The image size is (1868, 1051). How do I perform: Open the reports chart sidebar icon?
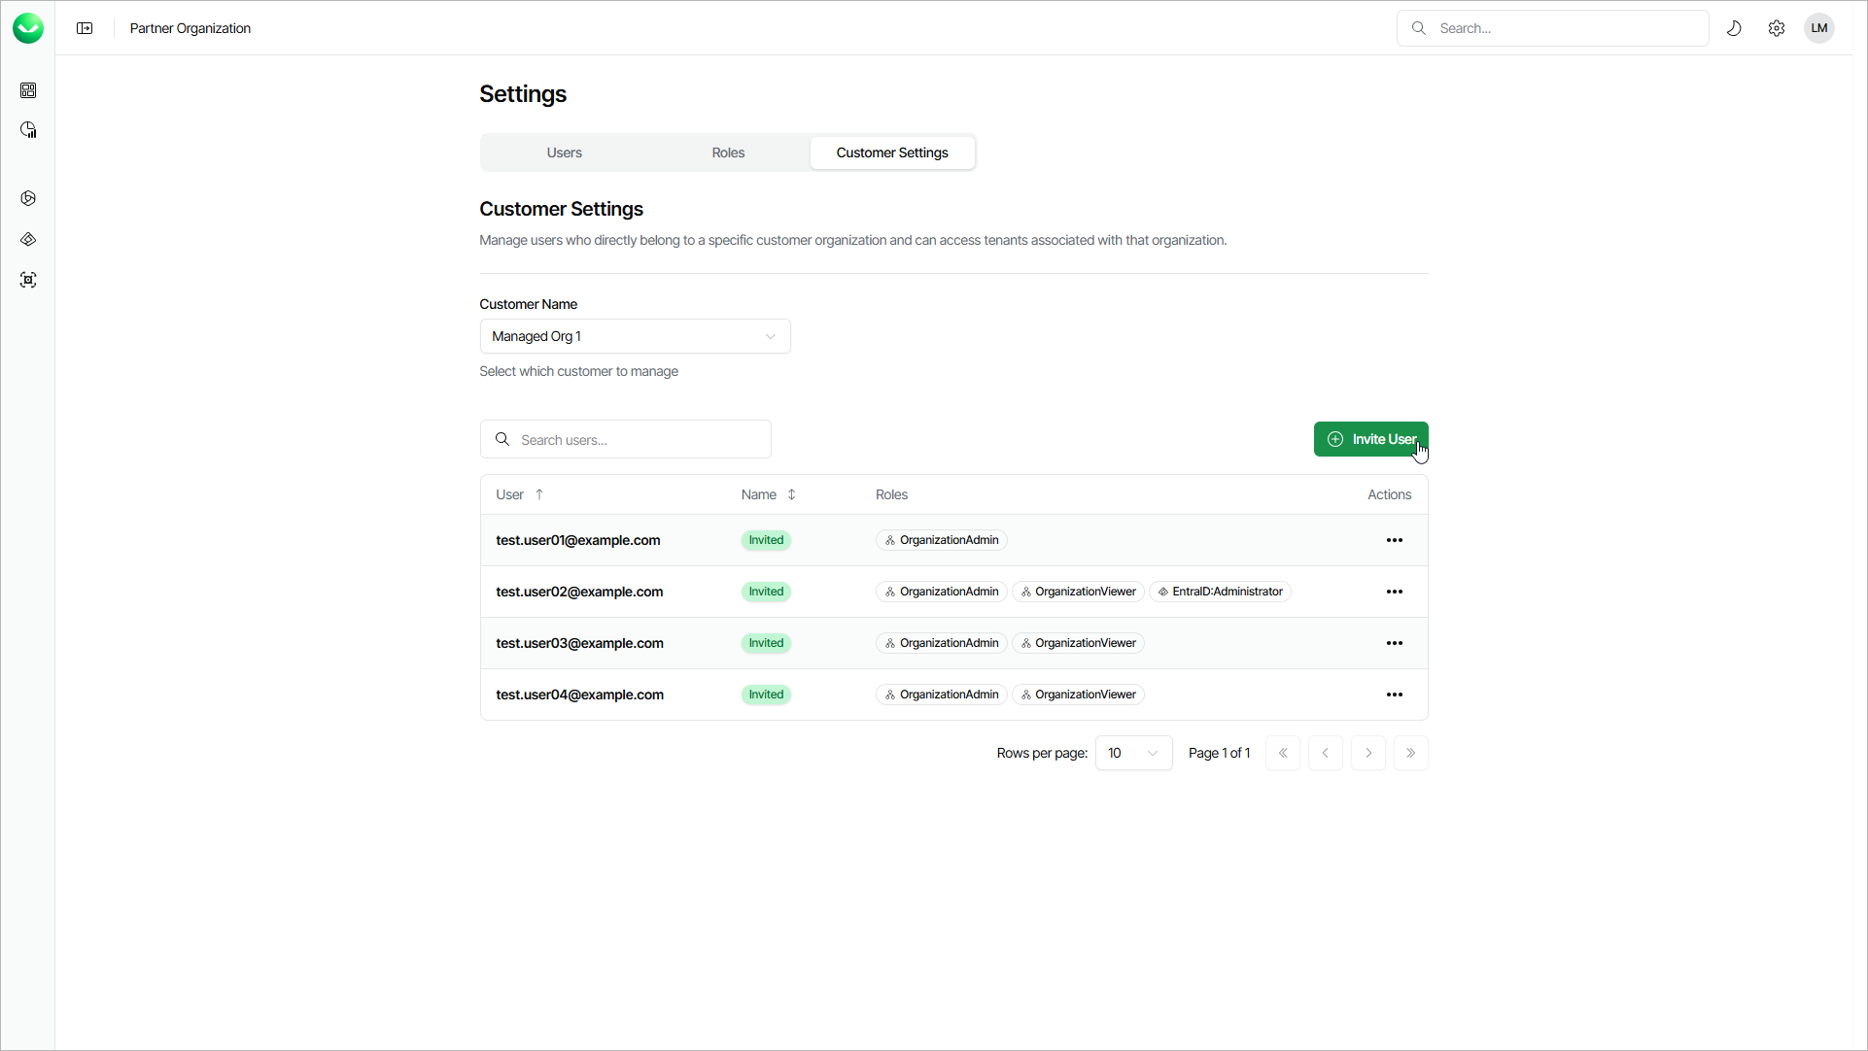[x=28, y=130]
